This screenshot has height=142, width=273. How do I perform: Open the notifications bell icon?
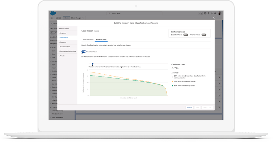tap(215, 13)
